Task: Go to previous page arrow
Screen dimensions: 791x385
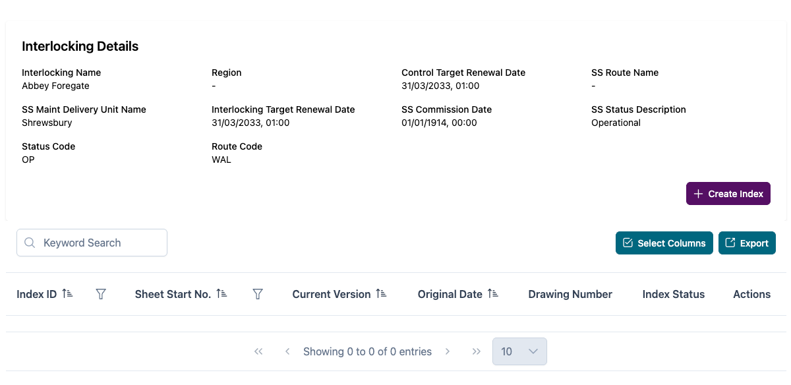Action: coord(287,351)
